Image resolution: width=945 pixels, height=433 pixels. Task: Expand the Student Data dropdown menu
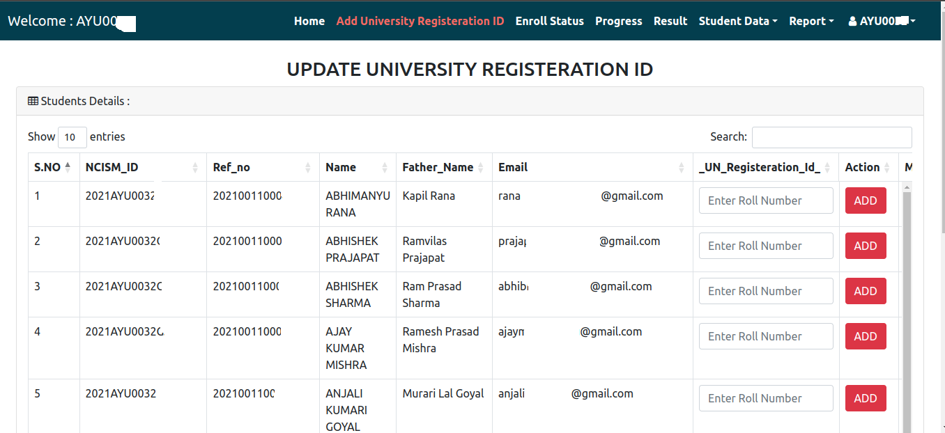738,21
